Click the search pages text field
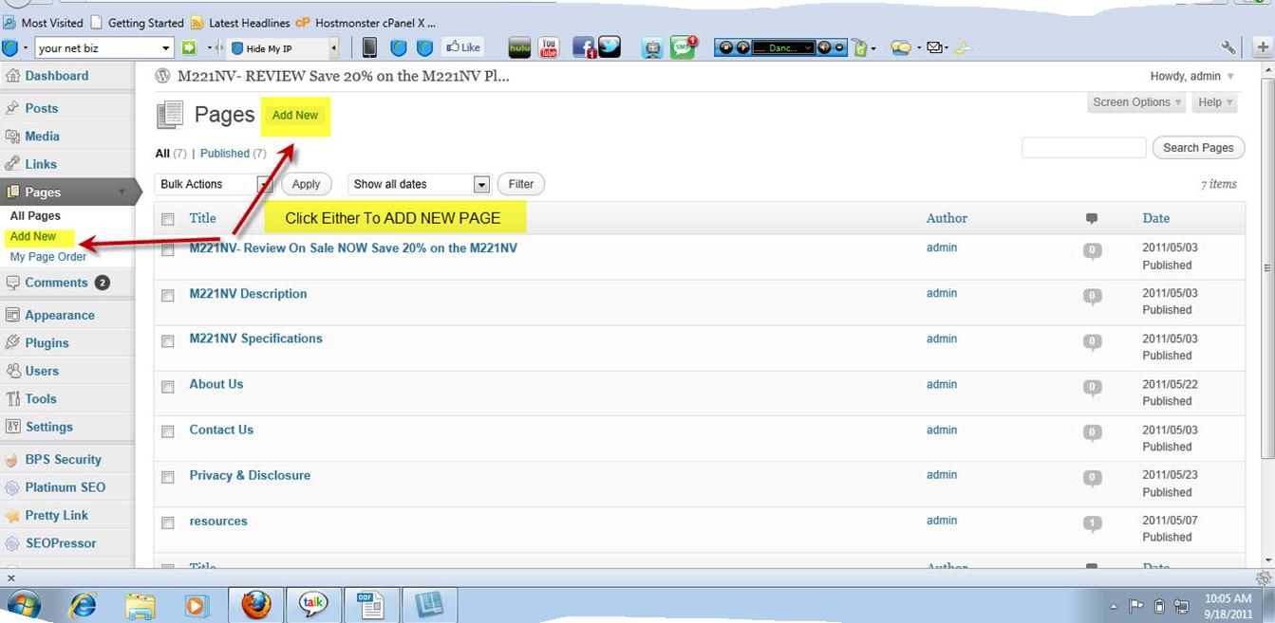The width and height of the screenshot is (1275, 623). point(1083,148)
